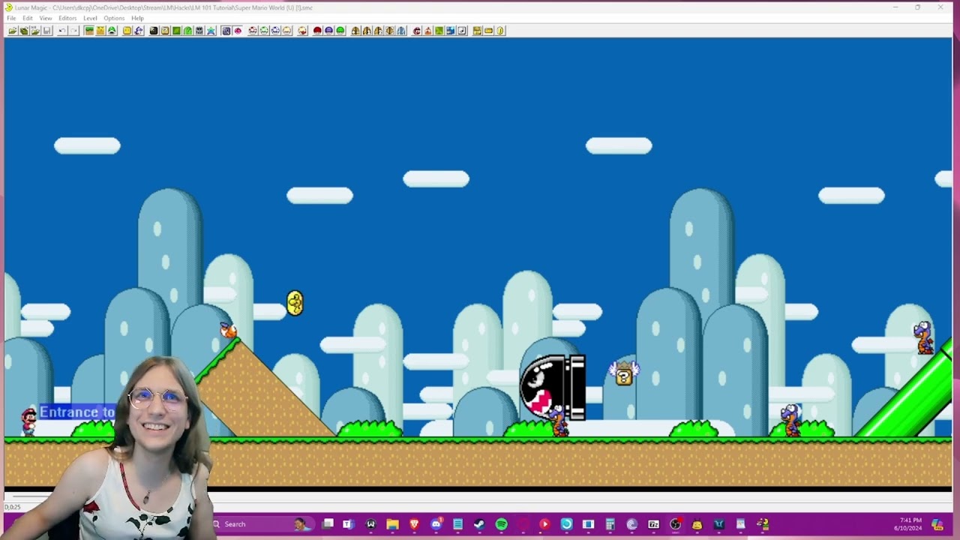
Task: Open Calculator from taskbar
Action: pyautogui.click(x=610, y=524)
